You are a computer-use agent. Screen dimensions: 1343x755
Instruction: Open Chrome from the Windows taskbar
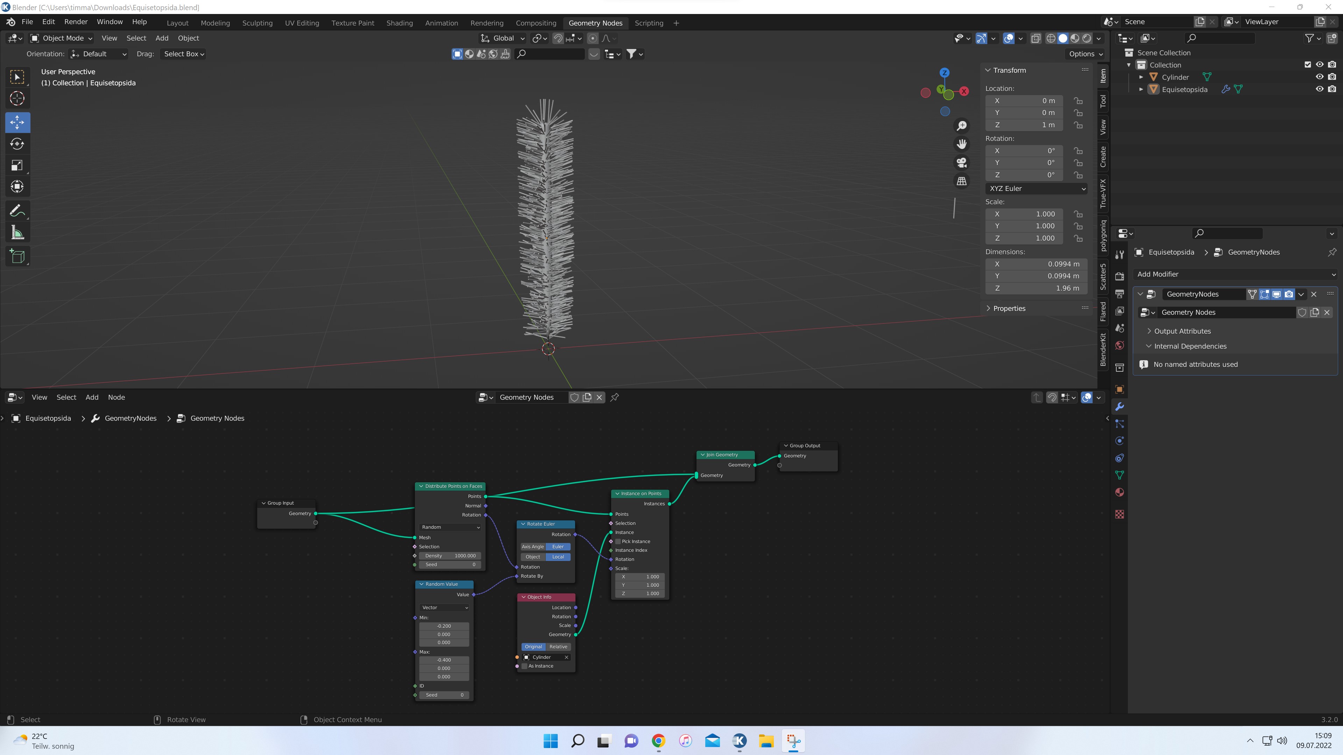[x=658, y=741]
